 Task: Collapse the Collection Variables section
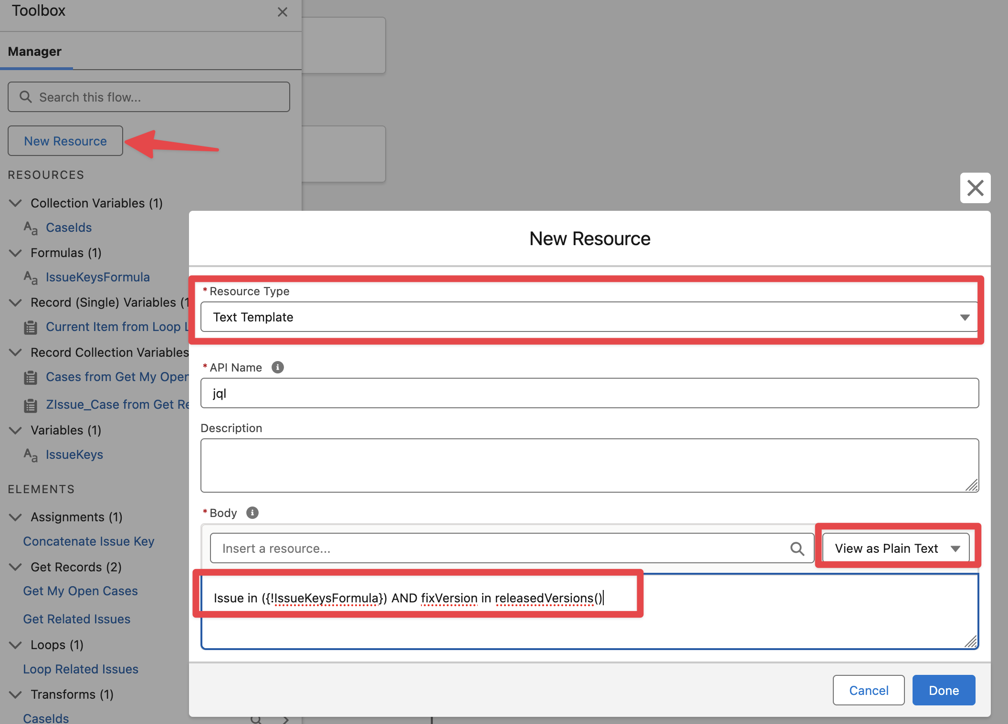pos(15,203)
